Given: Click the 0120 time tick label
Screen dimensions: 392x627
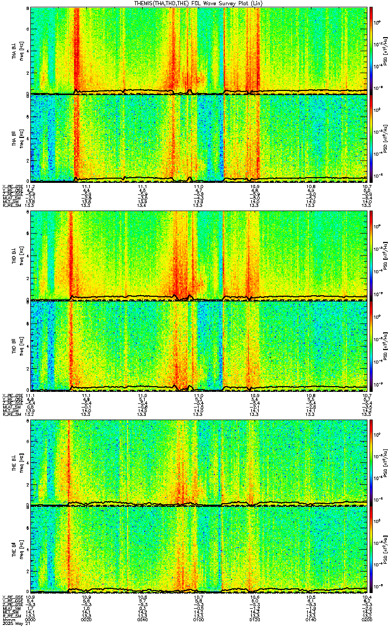Looking at the screenshot, I should tap(255, 619).
